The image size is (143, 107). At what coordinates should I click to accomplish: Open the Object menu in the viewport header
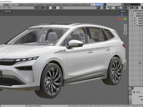[9, 8]
